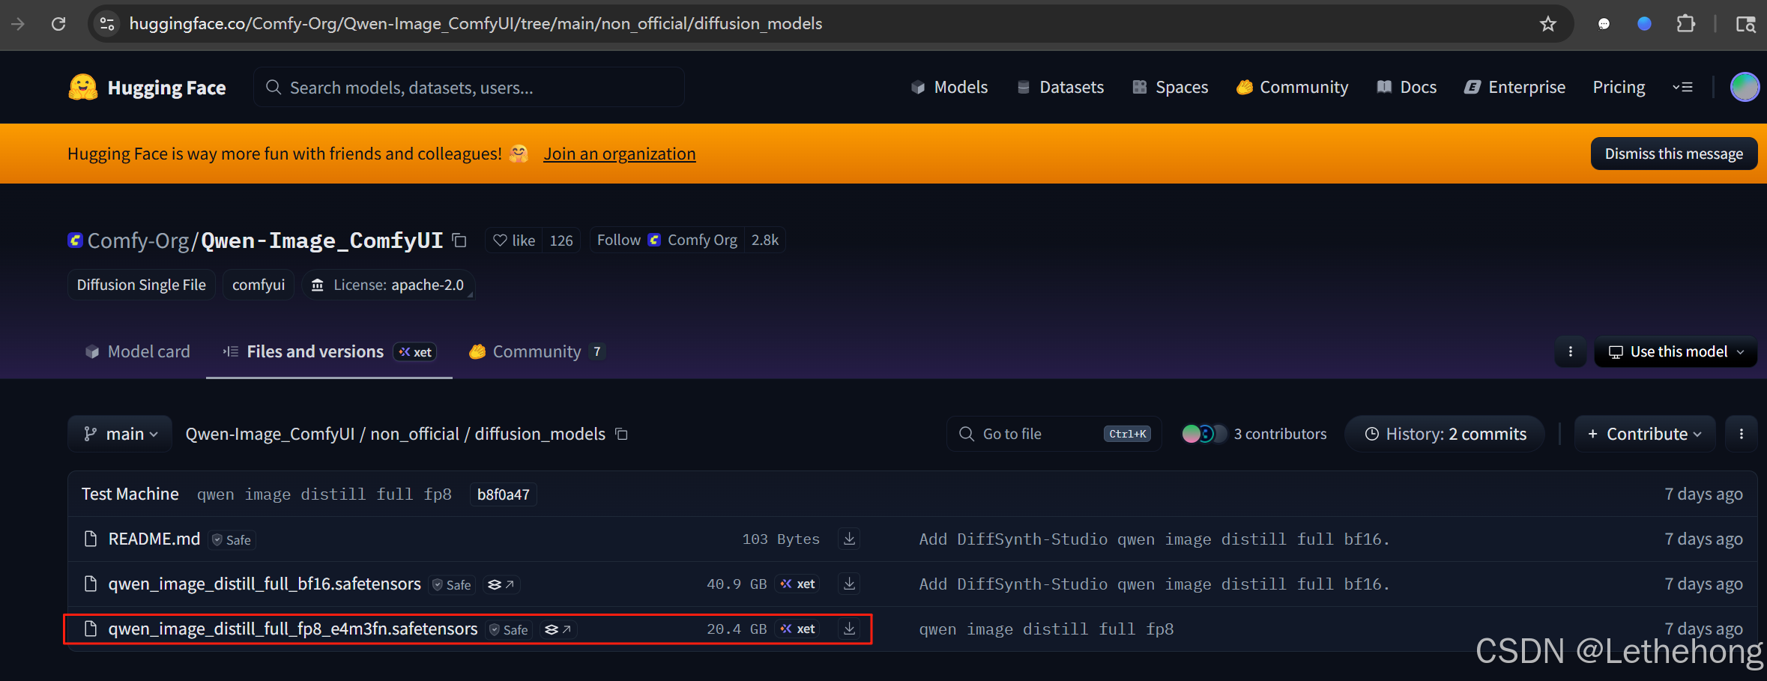Open the Pricing page
Viewport: 1767px width, 681px height.
click(1619, 88)
